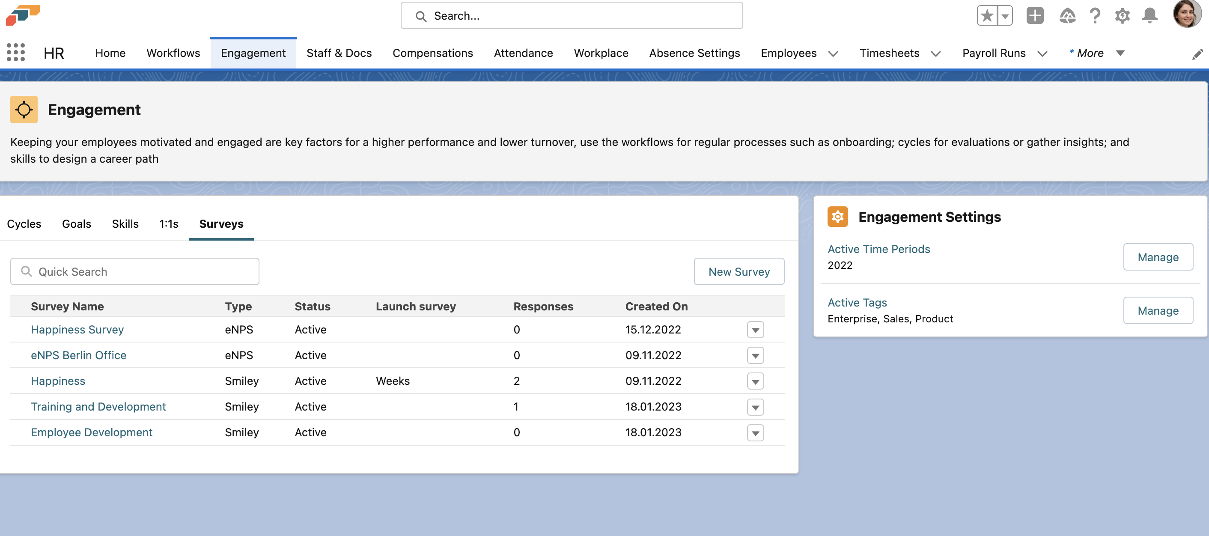Expand the favorites list dropdown arrow
Image resolution: width=1209 pixels, height=536 pixels.
pyautogui.click(x=1005, y=16)
